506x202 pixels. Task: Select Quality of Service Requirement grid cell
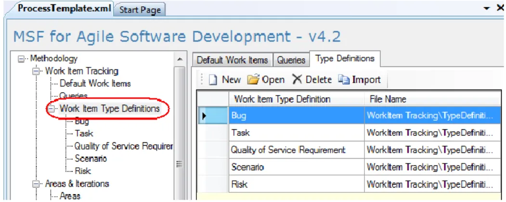[297, 150]
